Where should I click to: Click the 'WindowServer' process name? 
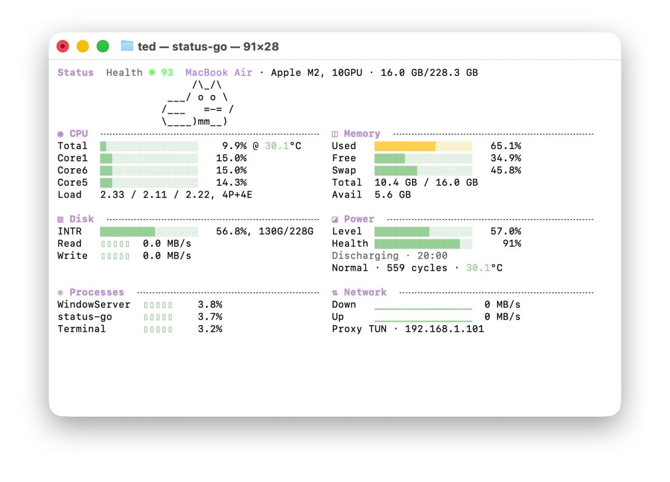[x=94, y=305]
